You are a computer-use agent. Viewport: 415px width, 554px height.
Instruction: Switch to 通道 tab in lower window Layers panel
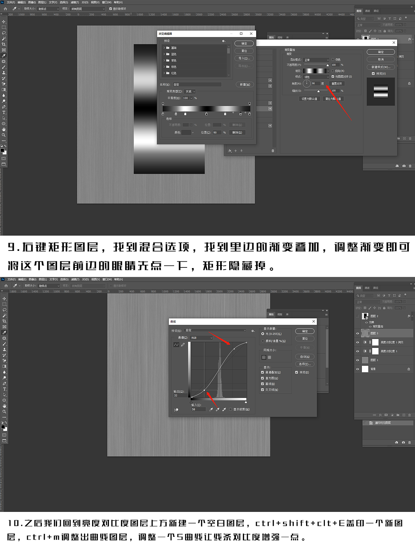367,288
